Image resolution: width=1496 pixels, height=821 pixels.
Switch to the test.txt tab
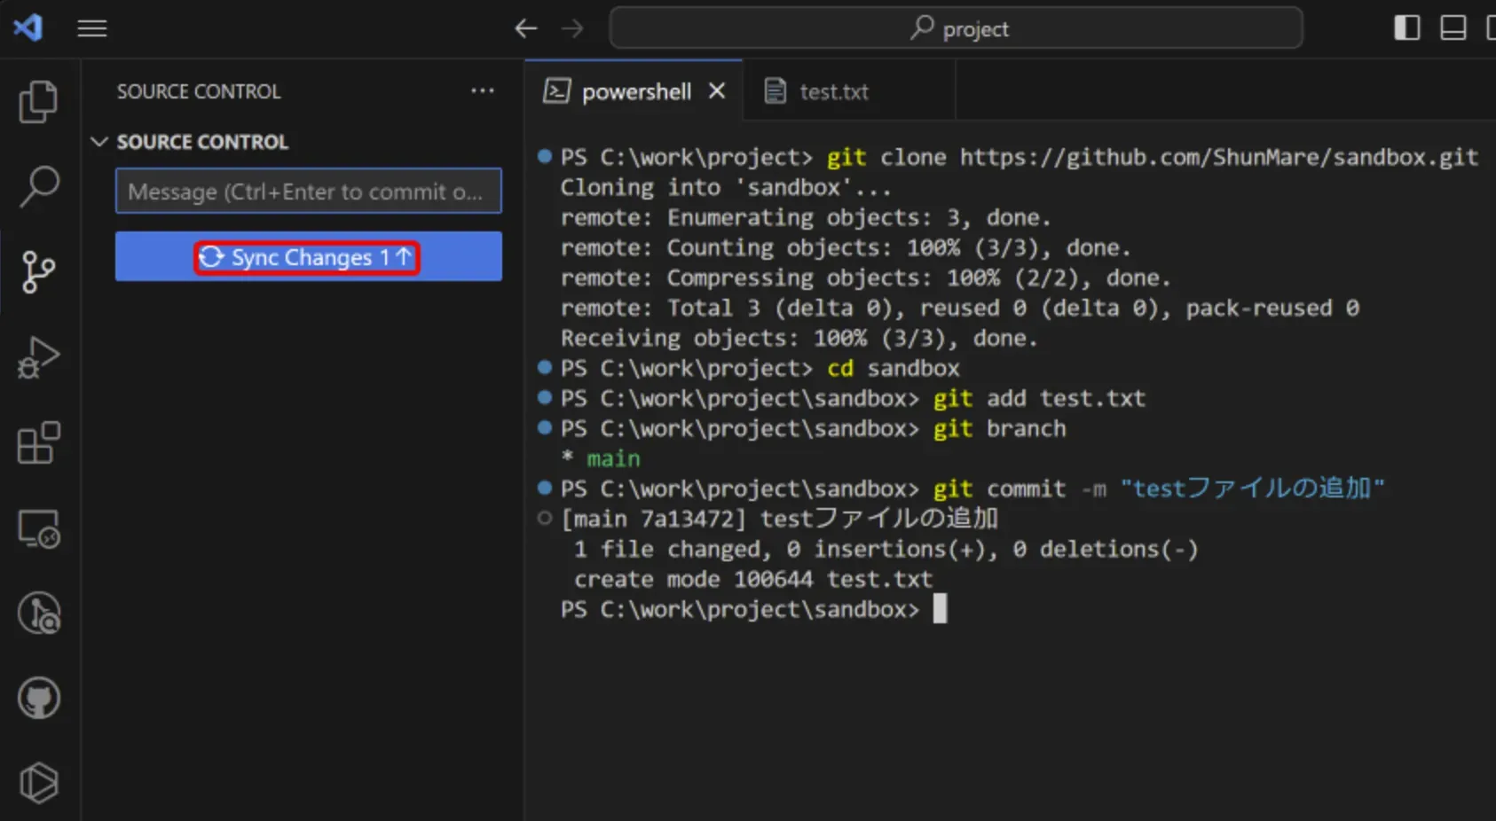coord(833,91)
